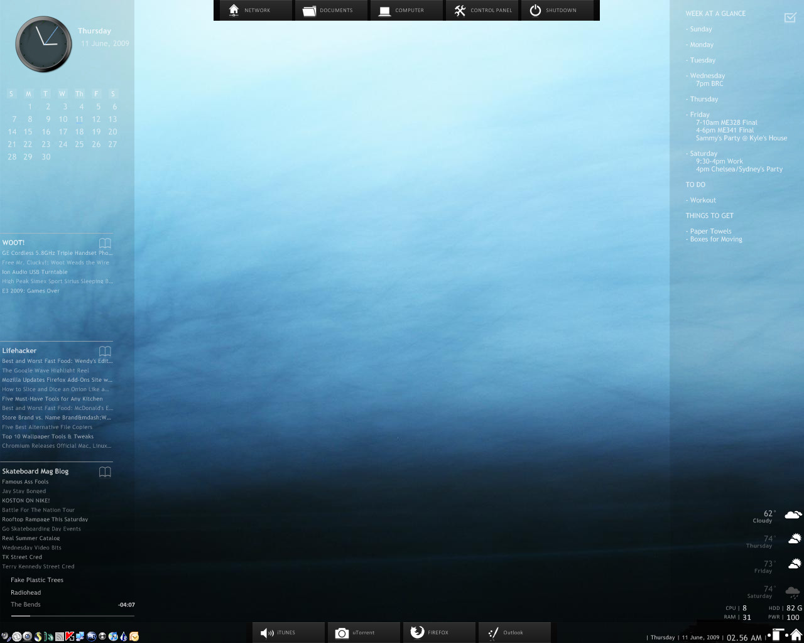Select day 11 in the calendar
This screenshot has width=804, height=643.
point(79,119)
